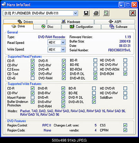Screen dimensions: 139x143
Task: Open the ASPI tab
Action: 115,22
